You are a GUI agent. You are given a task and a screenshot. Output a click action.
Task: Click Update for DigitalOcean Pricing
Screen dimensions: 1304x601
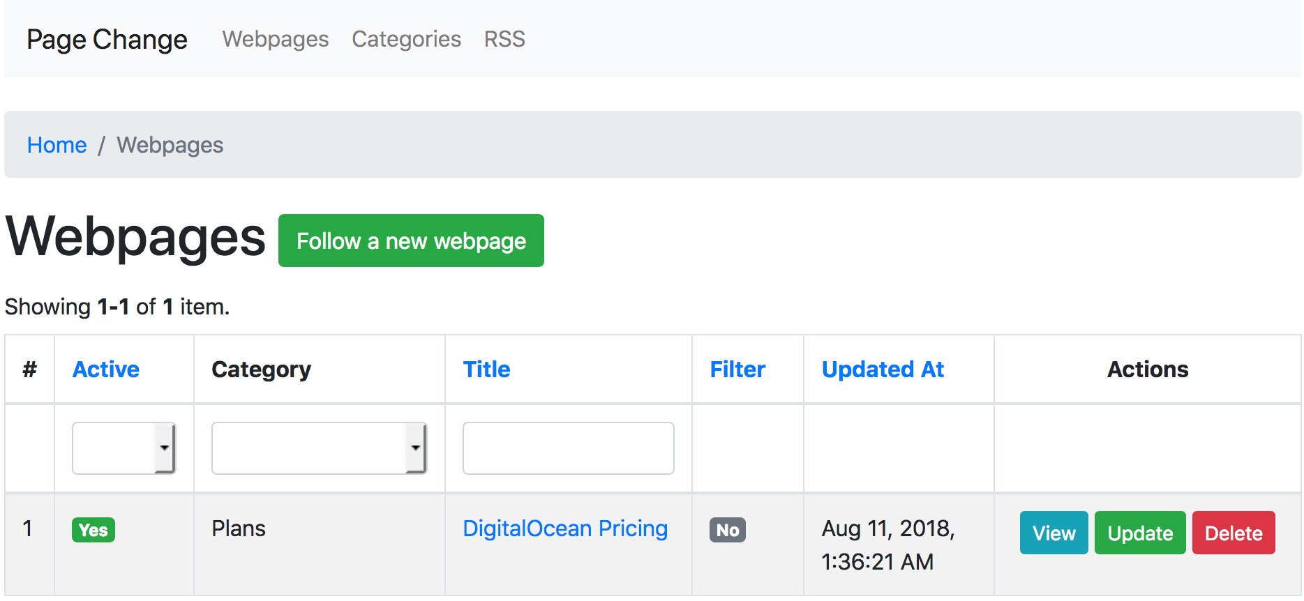1140,533
